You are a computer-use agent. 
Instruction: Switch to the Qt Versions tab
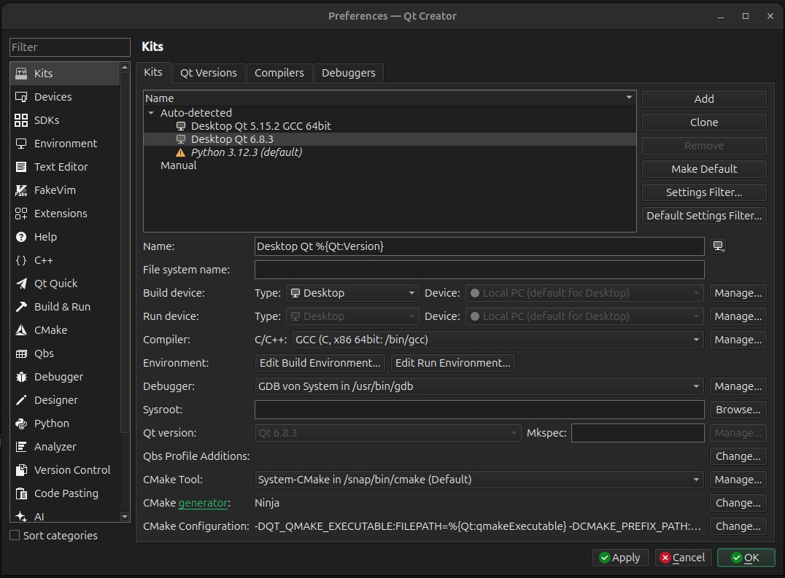[x=209, y=73]
